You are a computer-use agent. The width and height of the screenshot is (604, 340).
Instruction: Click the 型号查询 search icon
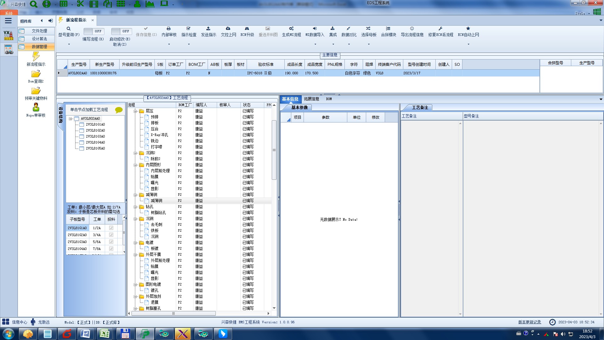tap(69, 29)
